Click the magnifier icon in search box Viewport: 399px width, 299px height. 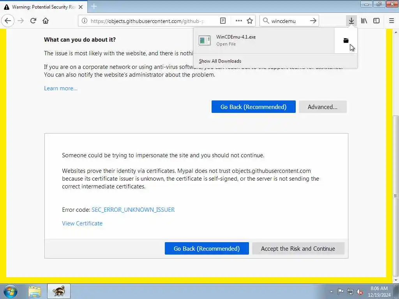point(266,21)
